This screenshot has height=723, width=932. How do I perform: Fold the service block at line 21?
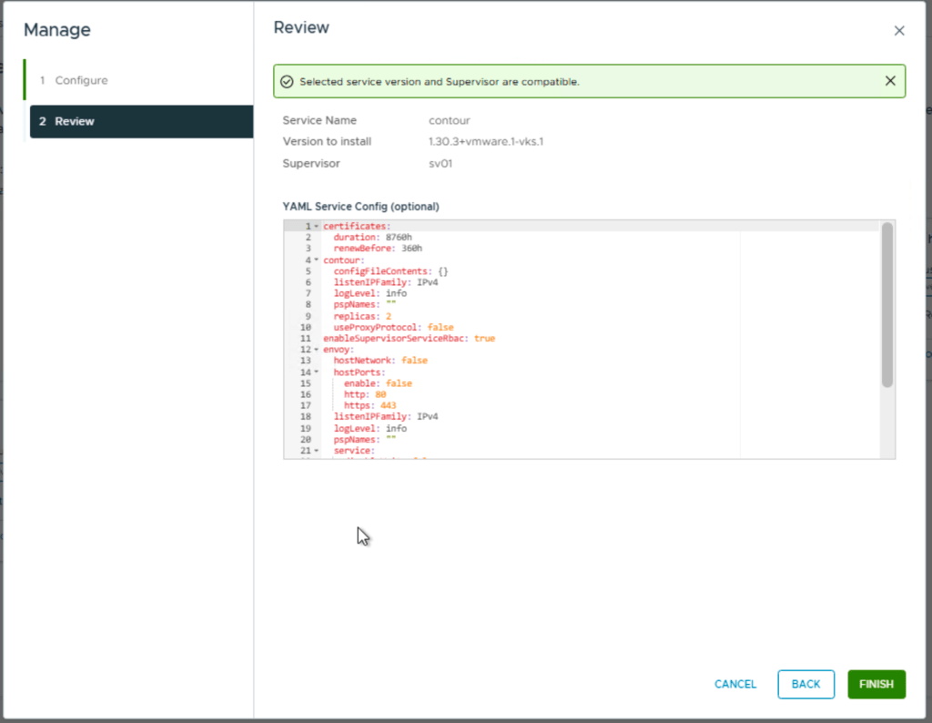316,451
